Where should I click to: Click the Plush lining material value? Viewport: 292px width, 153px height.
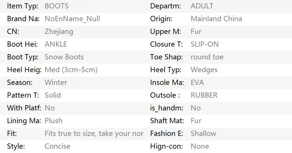click(x=53, y=121)
